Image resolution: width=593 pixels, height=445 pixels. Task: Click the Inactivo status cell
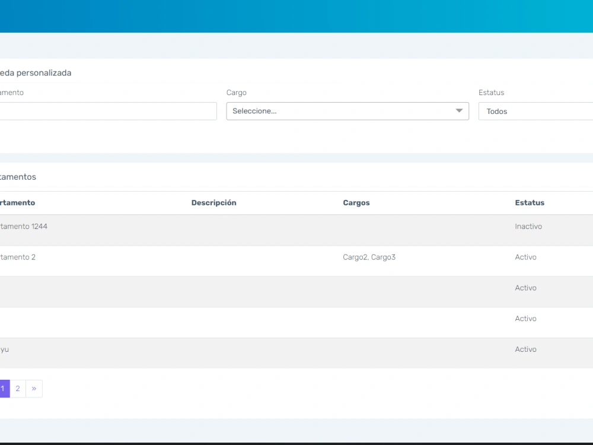coord(528,226)
